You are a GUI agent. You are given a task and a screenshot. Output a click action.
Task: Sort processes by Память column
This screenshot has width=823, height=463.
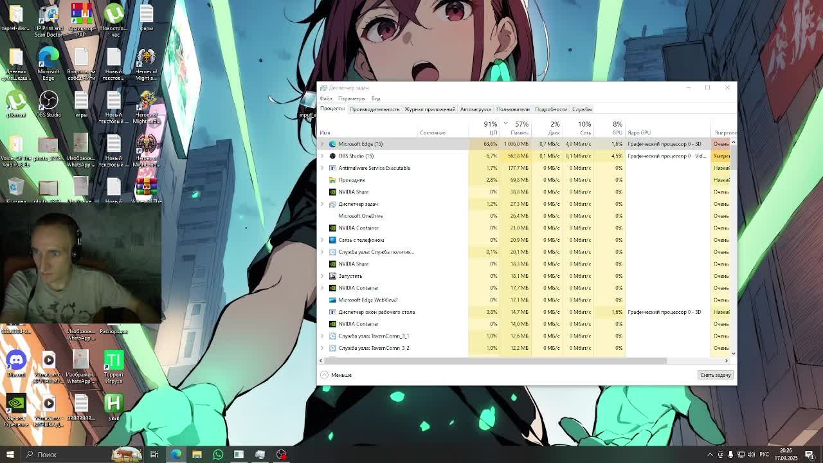pyautogui.click(x=515, y=128)
